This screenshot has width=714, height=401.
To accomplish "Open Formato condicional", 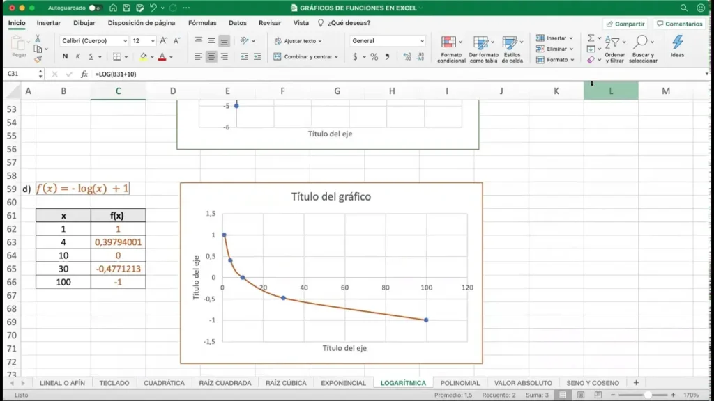I will pos(450,47).
